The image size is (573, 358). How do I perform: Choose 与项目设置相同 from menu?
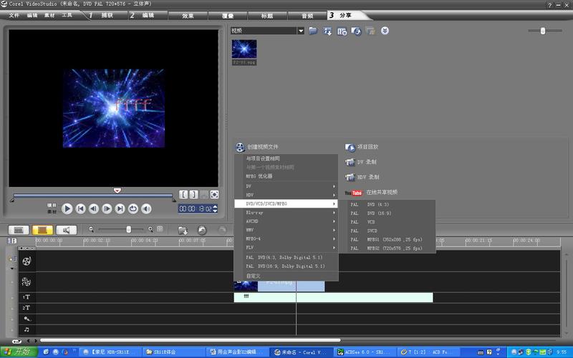[x=286, y=158]
